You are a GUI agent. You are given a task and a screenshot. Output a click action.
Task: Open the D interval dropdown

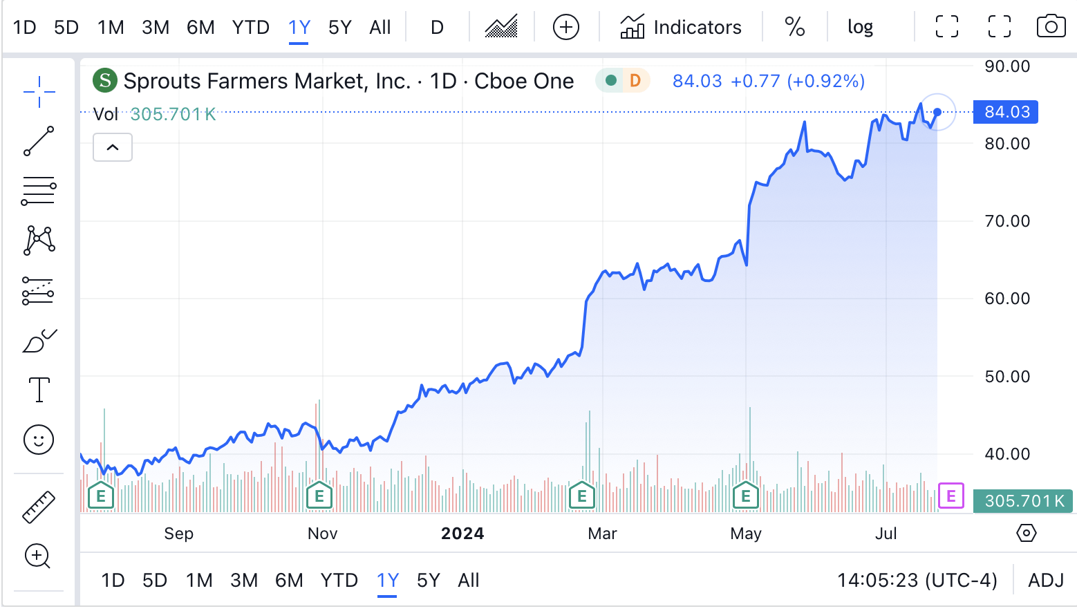(436, 26)
